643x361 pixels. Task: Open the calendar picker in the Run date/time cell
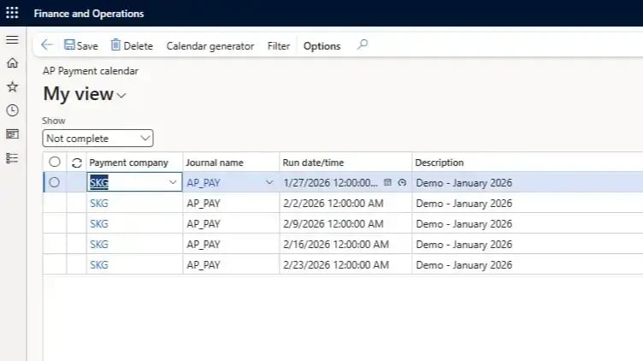pos(387,182)
